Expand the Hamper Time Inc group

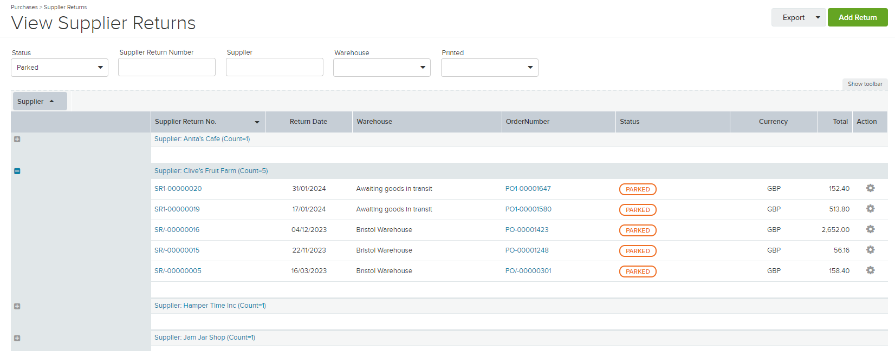(x=17, y=307)
